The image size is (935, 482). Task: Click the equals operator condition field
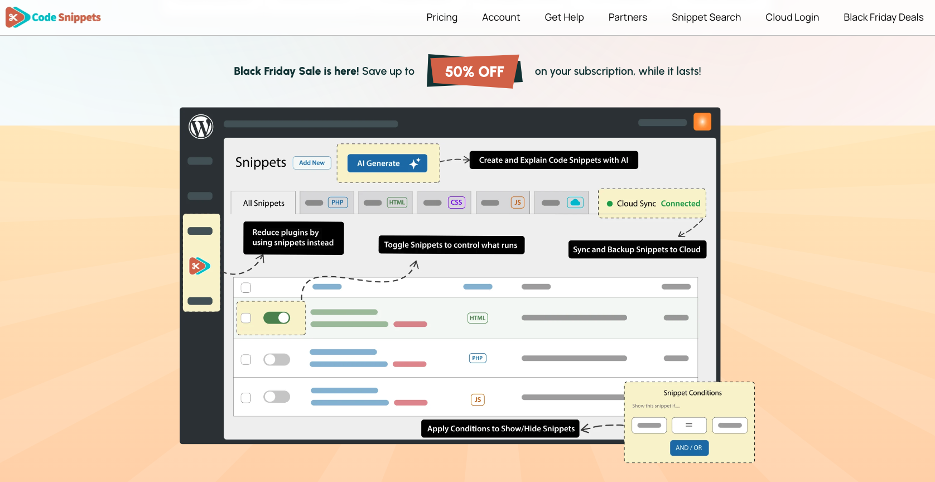689,425
